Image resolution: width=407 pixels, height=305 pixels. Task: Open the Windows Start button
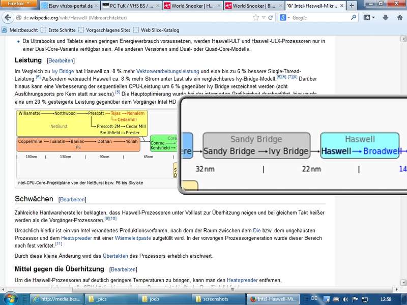(x=10, y=299)
